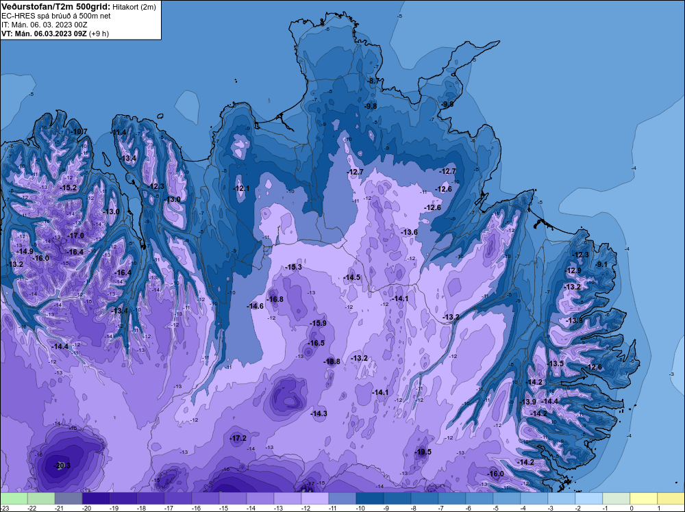The width and height of the screenshot is (685, 512).
Task: Click the -8 label on the legend scale
Action: [415, 508]
